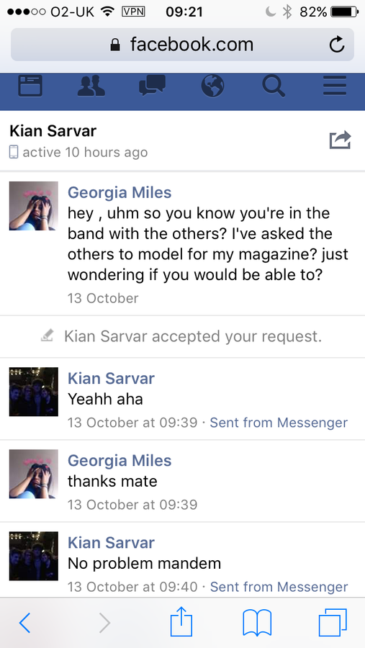
Task: Open Facebook search magnifier icon
Action: pyautogui.click(x=274, y=86)
